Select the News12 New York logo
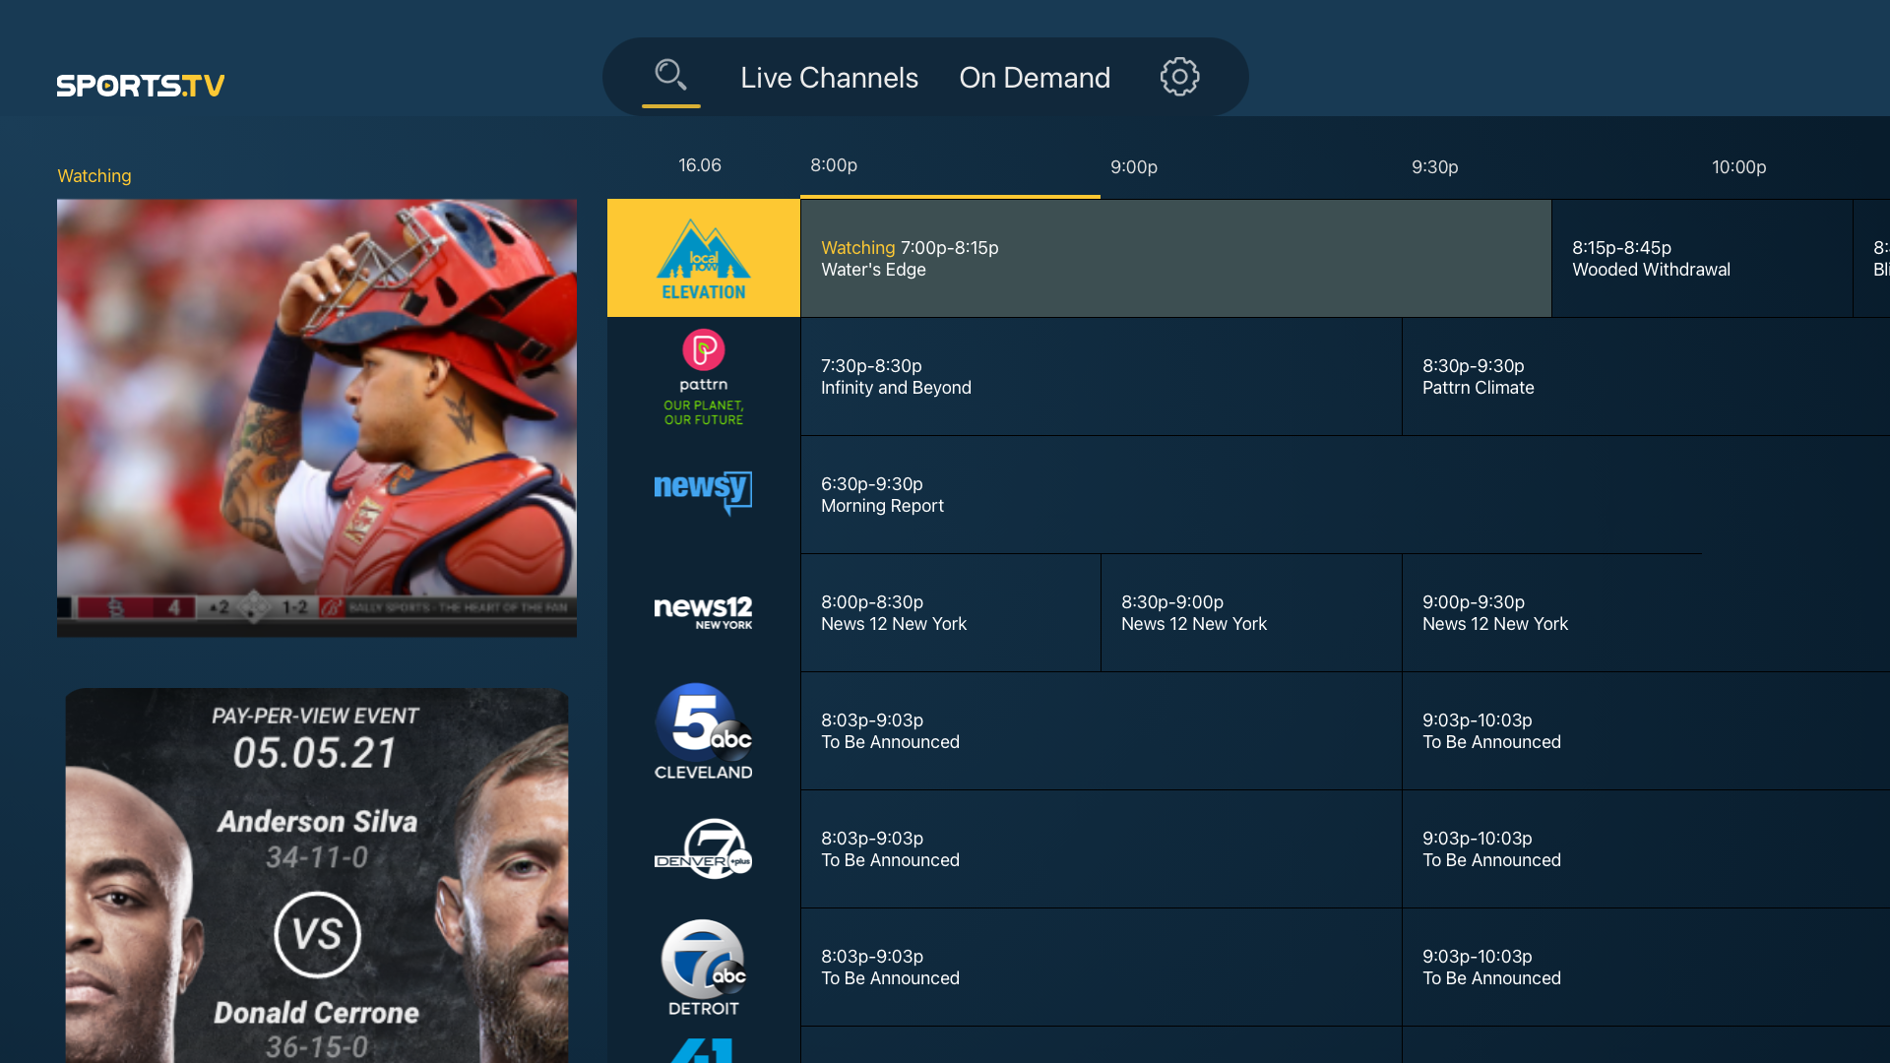 point(703,612)
